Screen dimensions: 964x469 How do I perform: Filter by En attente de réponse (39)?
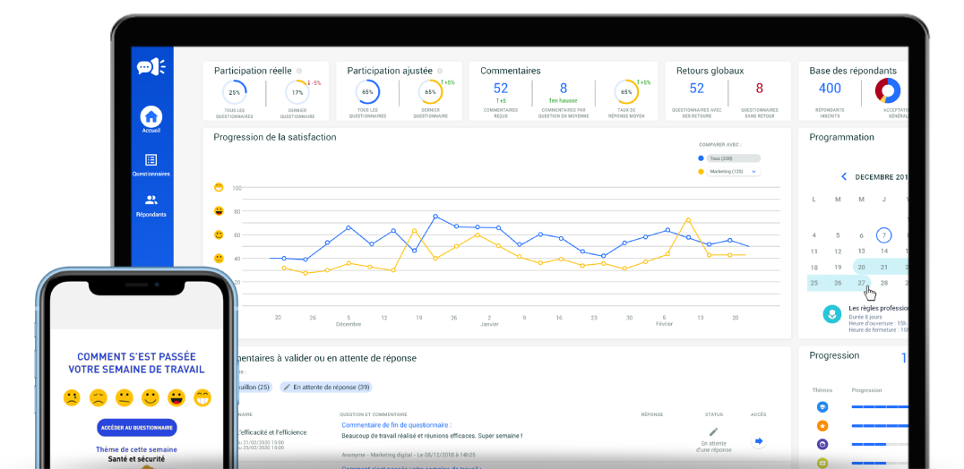coord(326,388)
